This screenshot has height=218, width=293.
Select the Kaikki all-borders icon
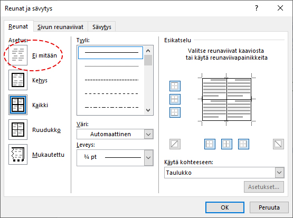pyautogui.click(x=18, y=105)
